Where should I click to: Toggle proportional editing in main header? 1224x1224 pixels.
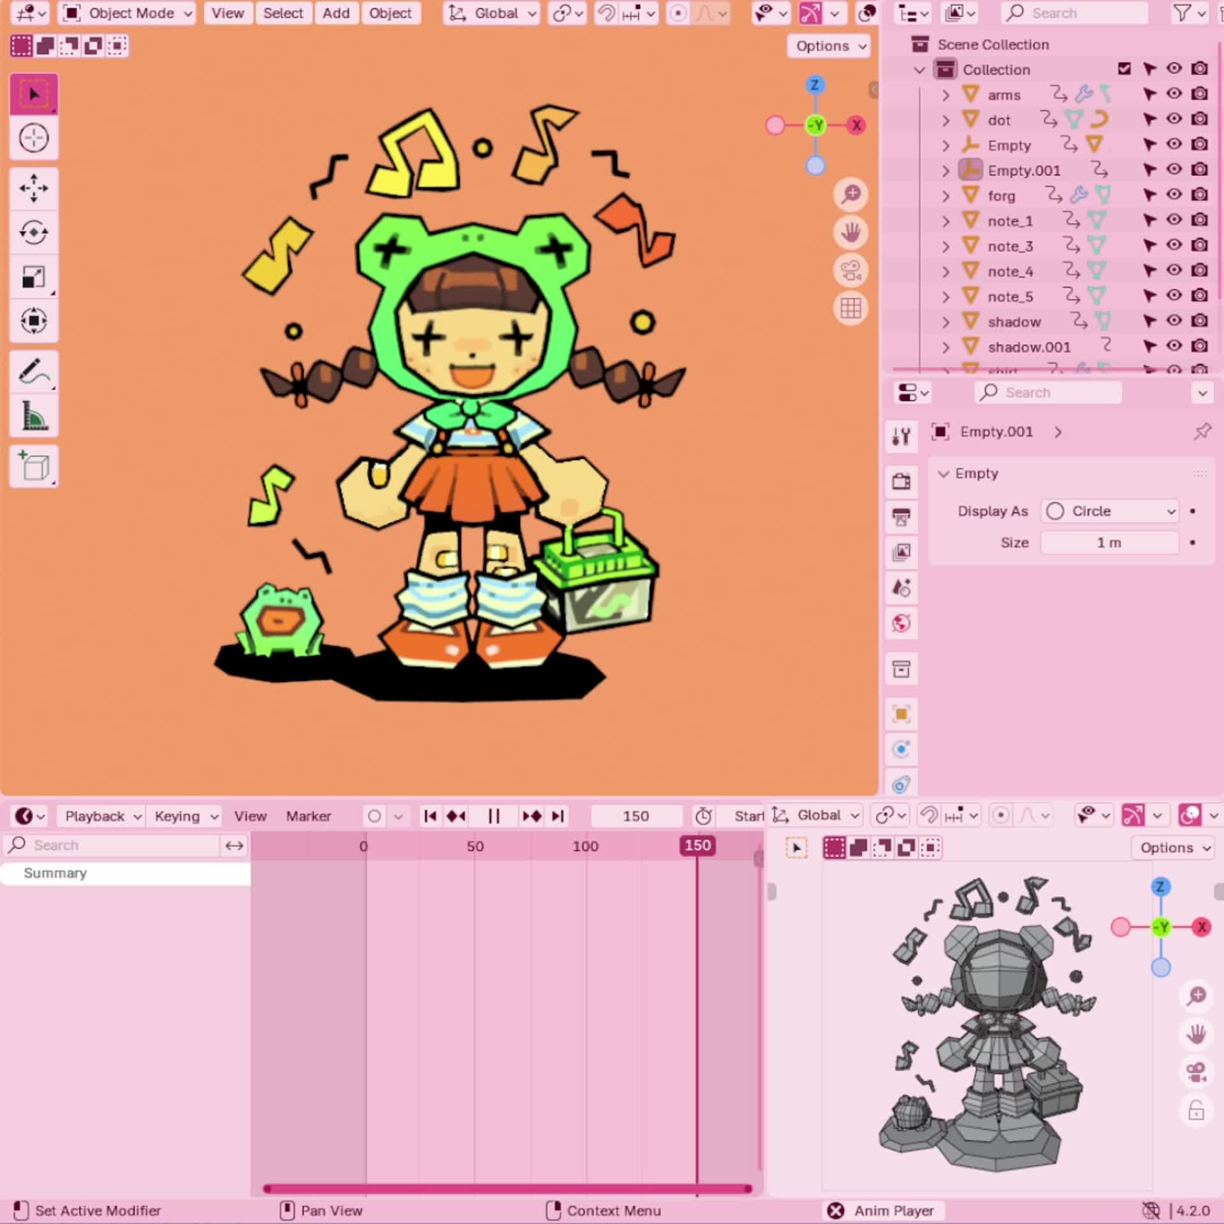pos(678,13)
